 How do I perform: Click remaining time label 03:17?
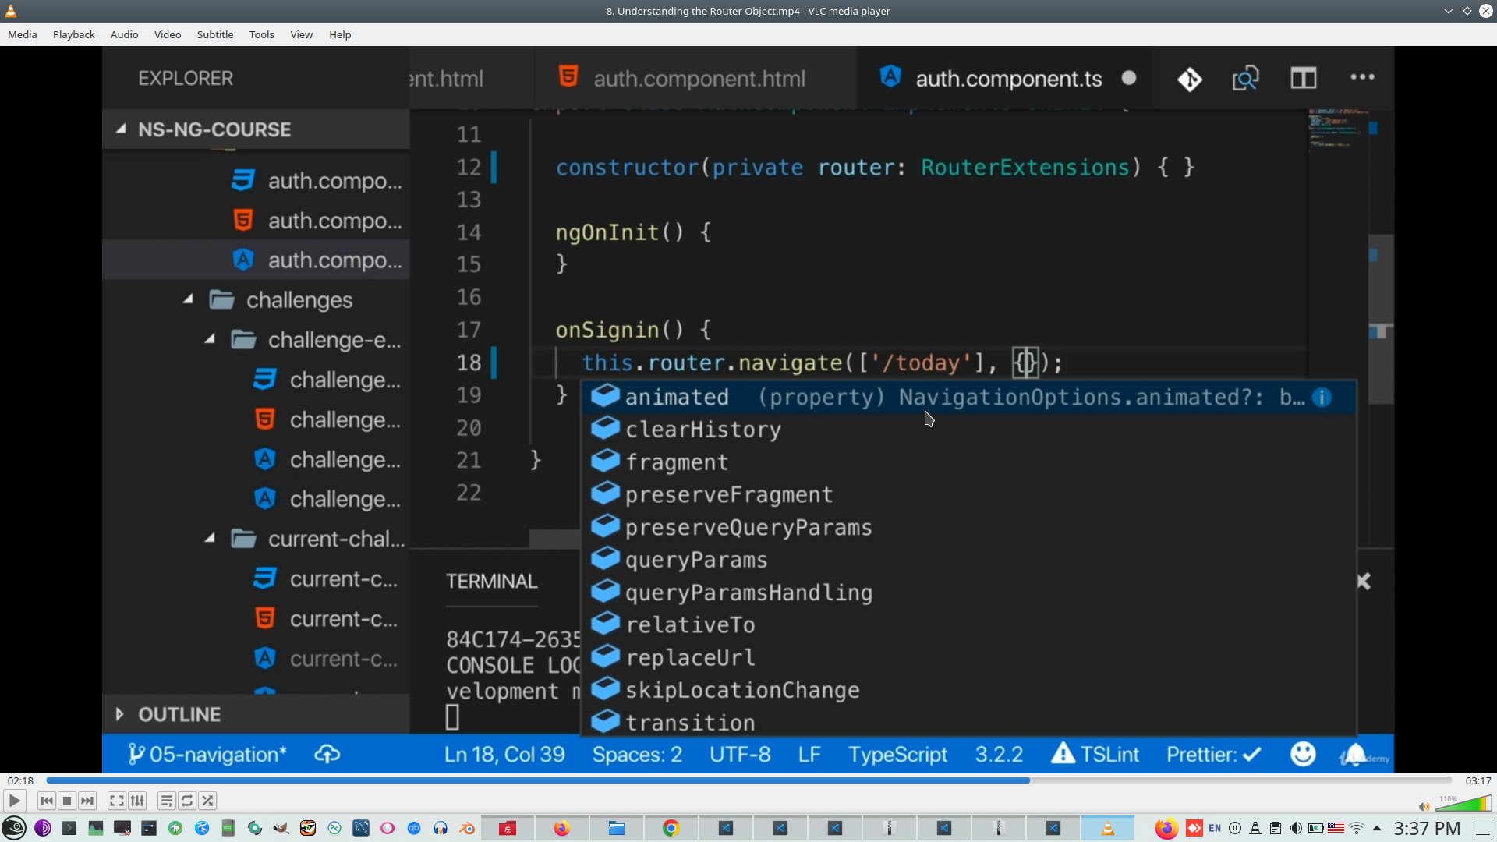point(1478,780)
